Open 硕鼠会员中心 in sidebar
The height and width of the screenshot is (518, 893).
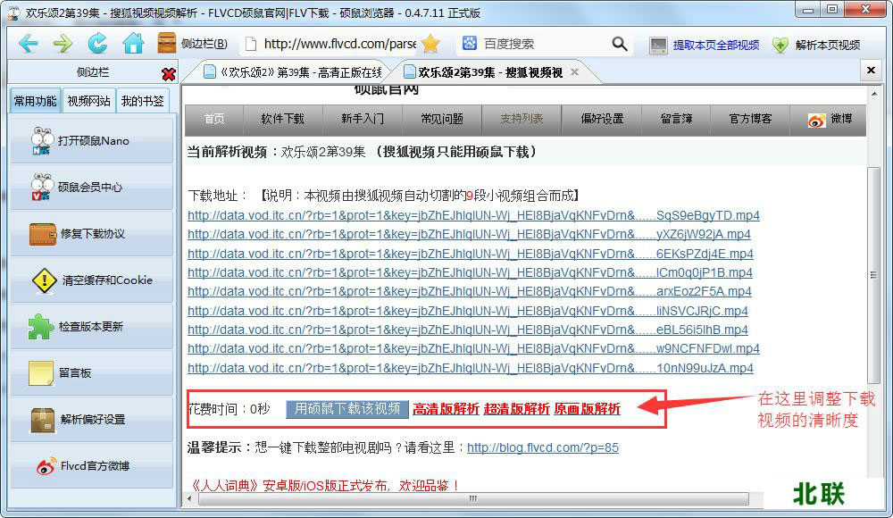(92, 187)
